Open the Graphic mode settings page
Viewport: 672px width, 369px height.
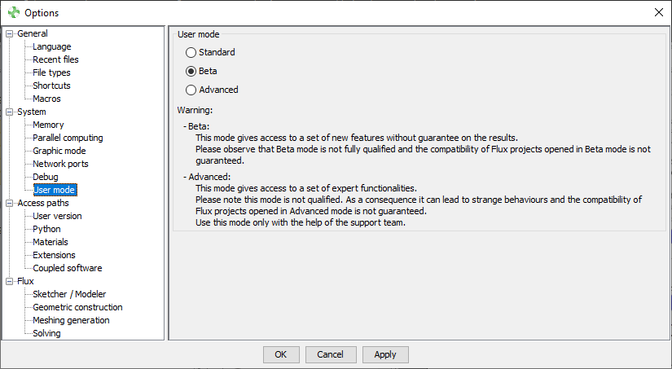tap(59, 151)
